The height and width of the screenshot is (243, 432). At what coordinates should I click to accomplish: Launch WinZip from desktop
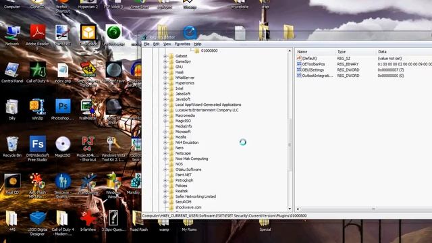click(38, 107)
